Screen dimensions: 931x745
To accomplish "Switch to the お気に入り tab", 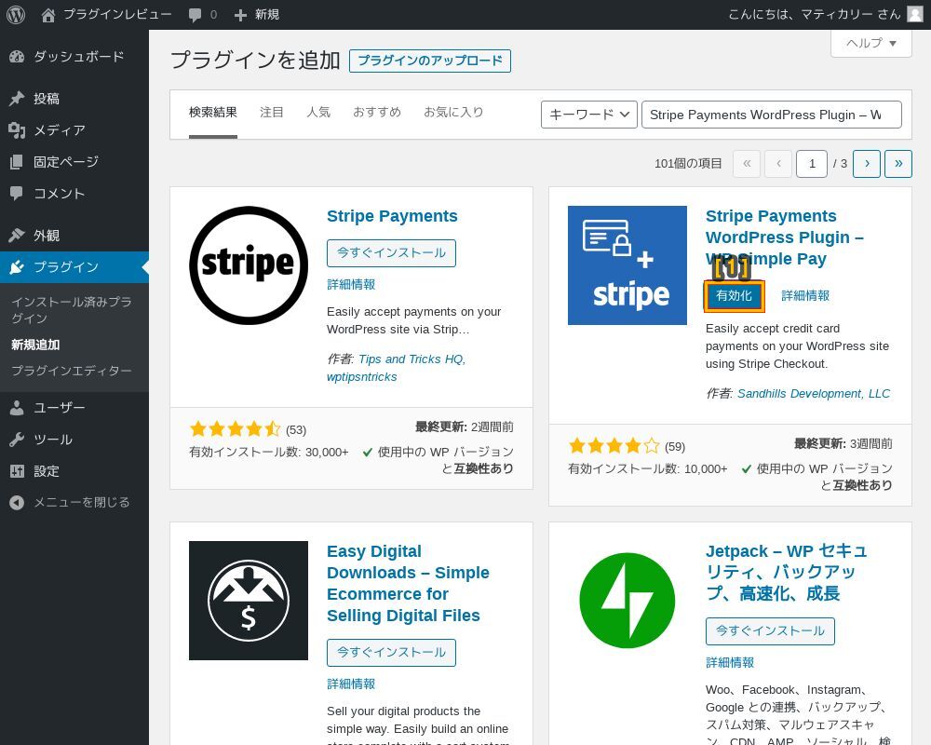I will pos(453,113).
